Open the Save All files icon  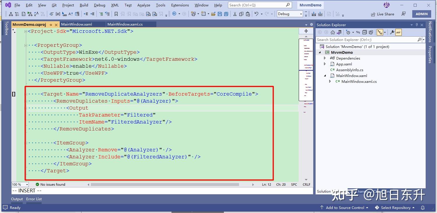226,14
